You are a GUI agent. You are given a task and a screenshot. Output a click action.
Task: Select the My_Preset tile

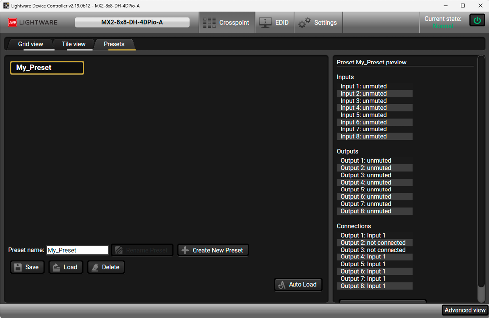coord(47,68)
